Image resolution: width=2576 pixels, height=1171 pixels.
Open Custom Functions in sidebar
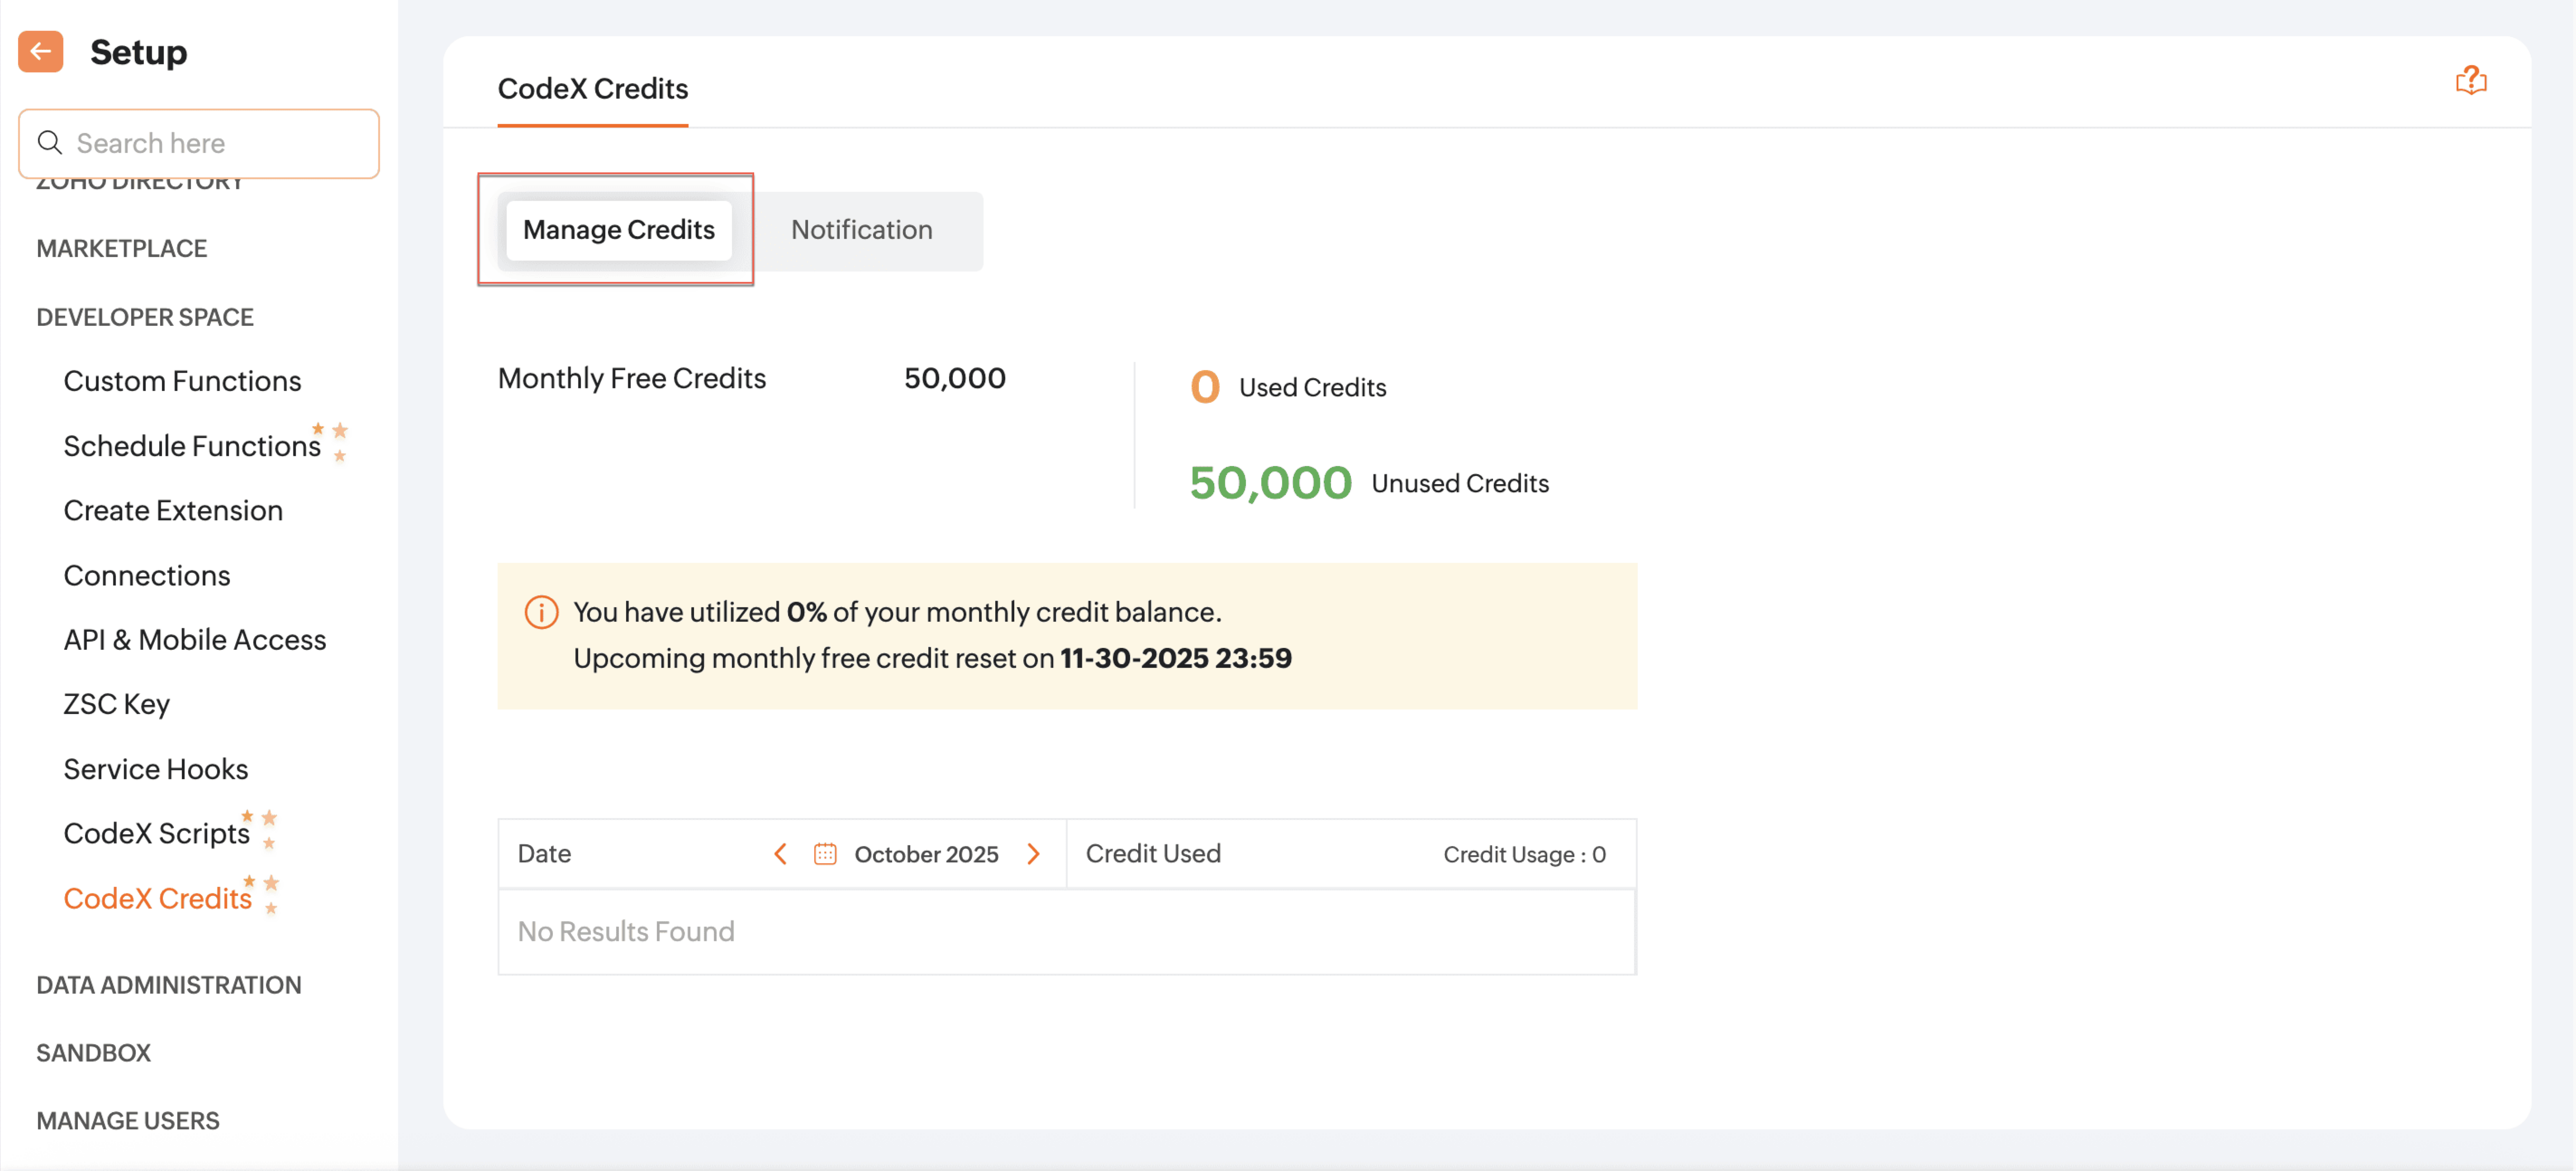click(x=182, y=381)
